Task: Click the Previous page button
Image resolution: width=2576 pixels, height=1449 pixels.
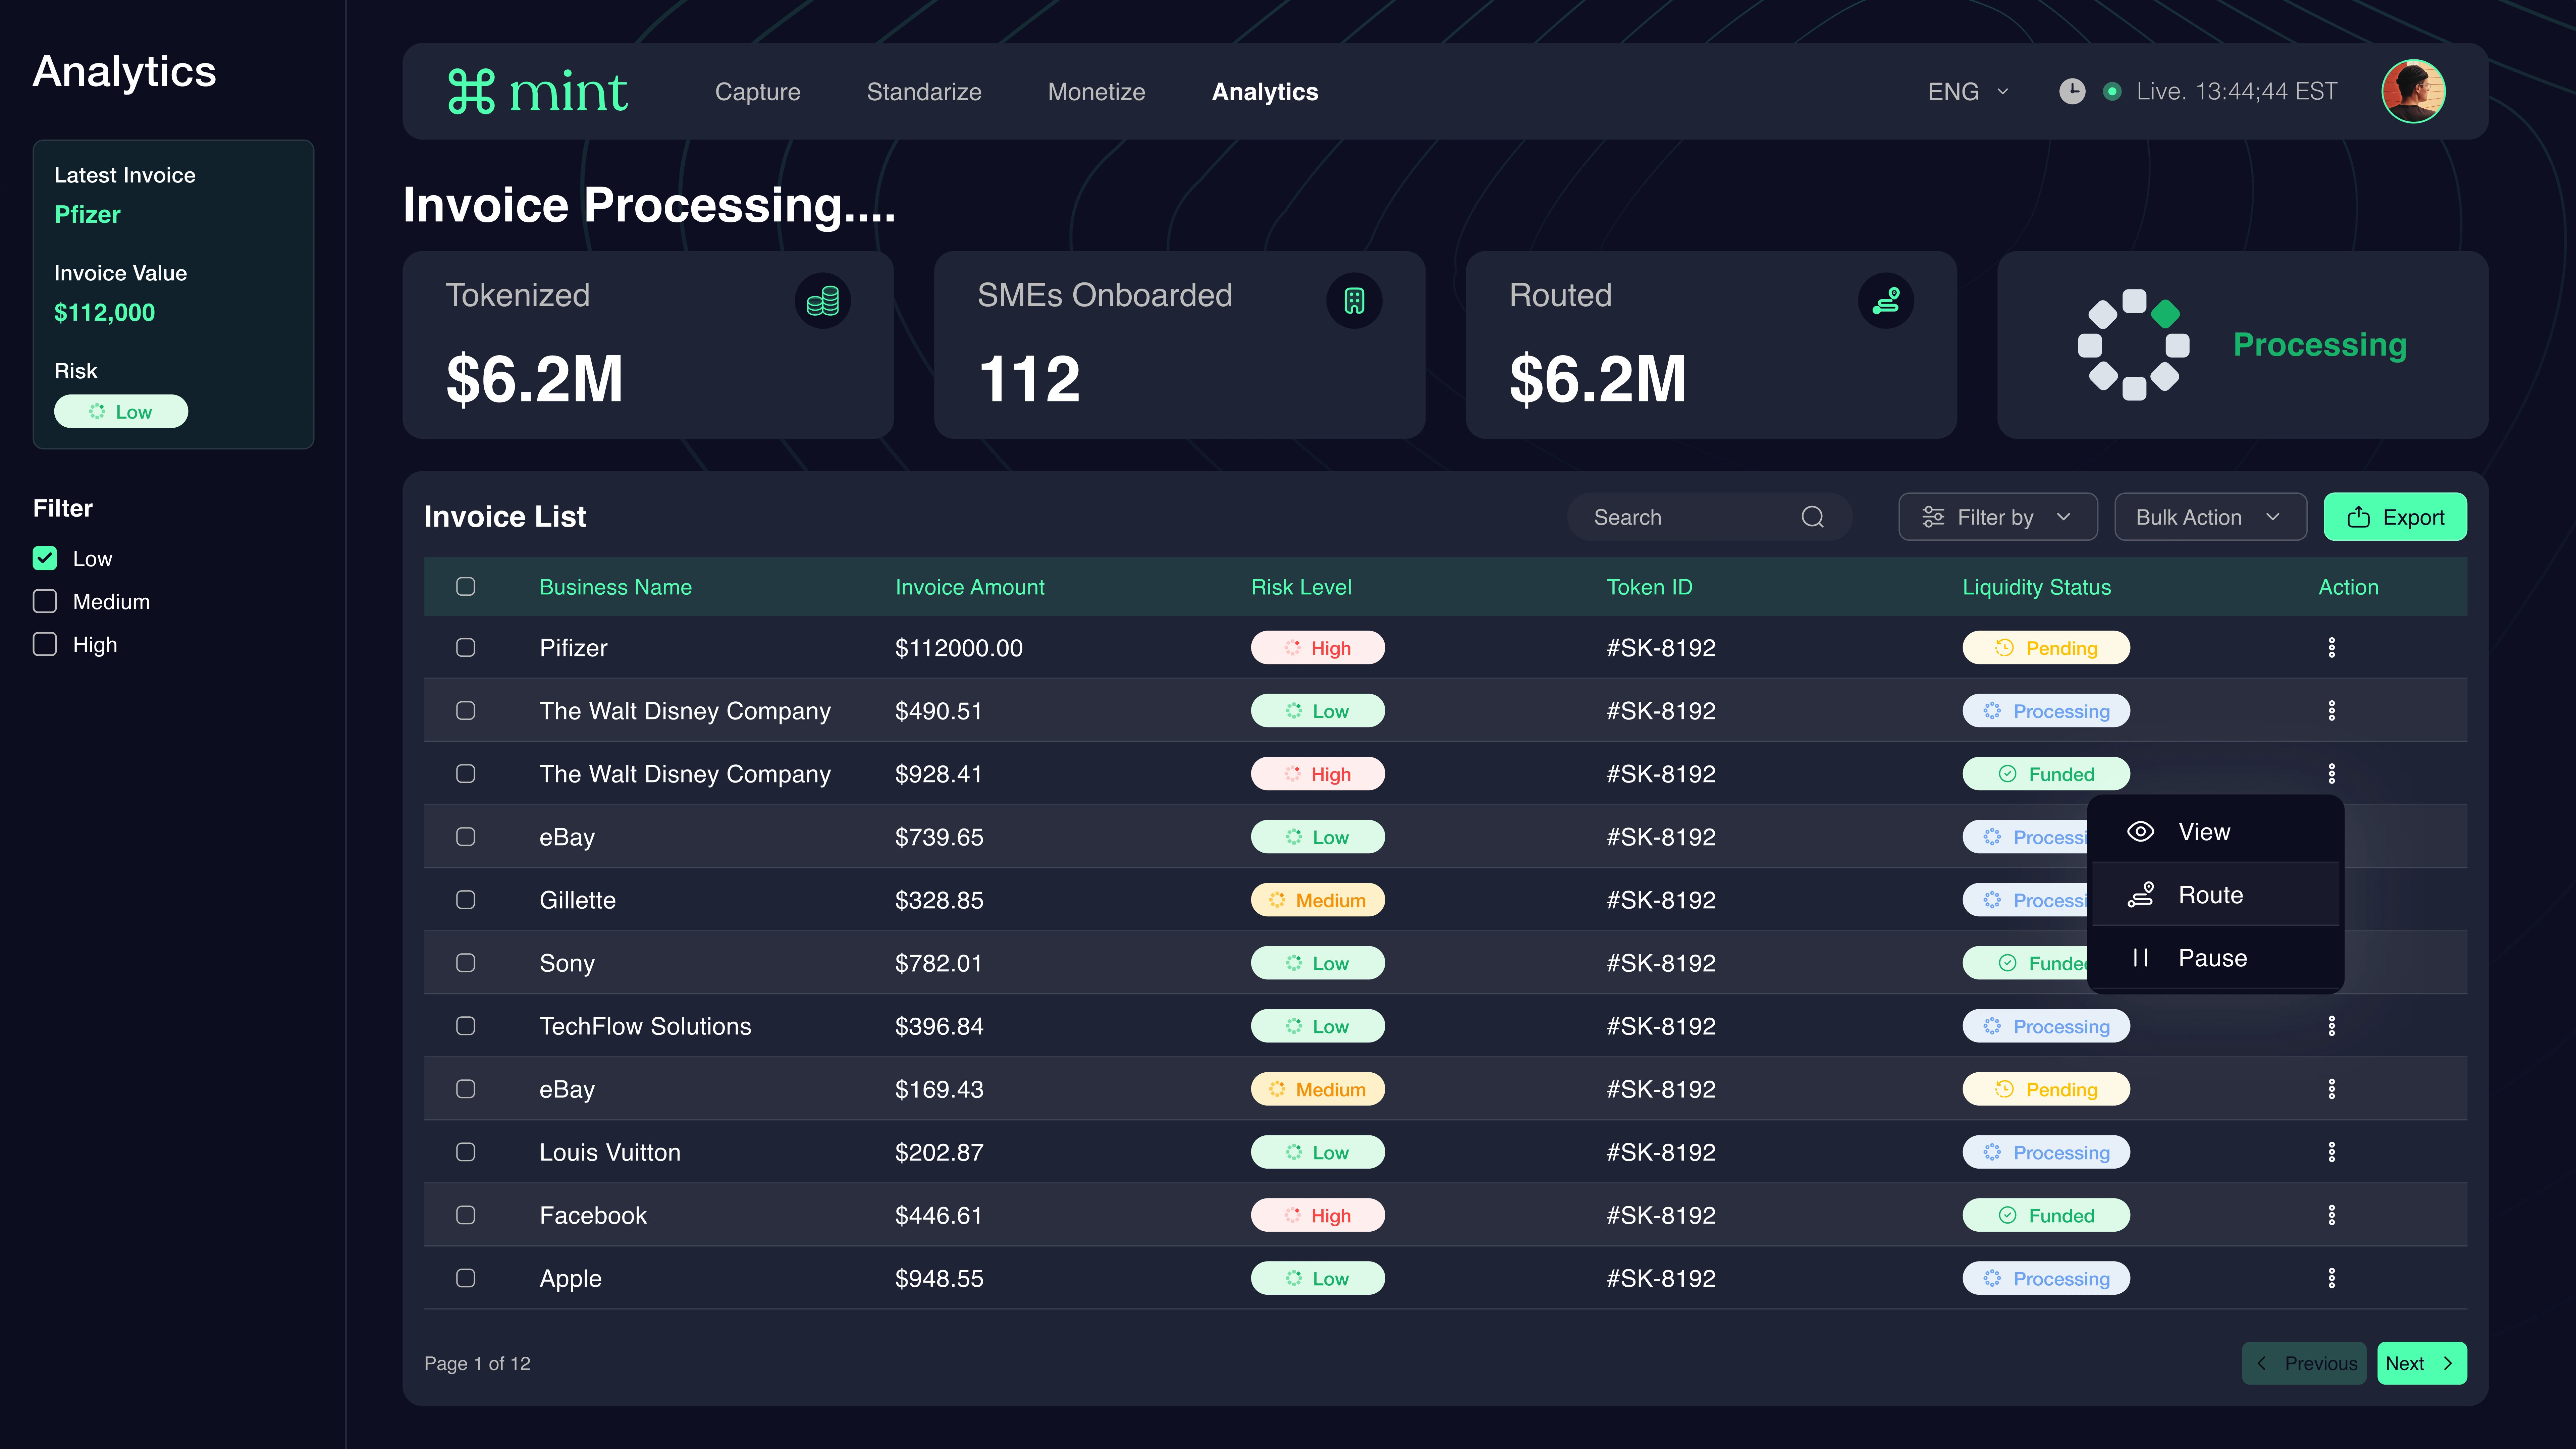Action: click(x=2304, y=1363)
